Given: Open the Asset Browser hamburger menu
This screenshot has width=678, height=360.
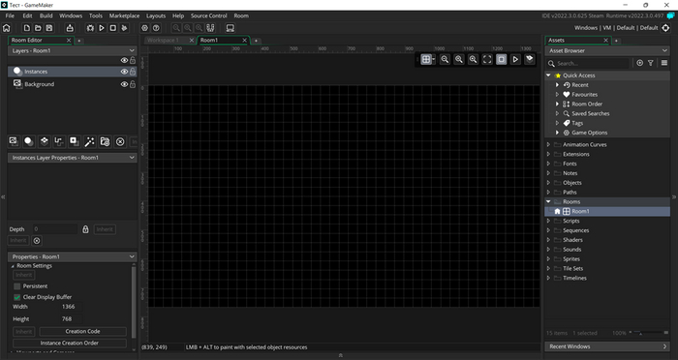Looking at the screenshot, I should click(664, 63).
